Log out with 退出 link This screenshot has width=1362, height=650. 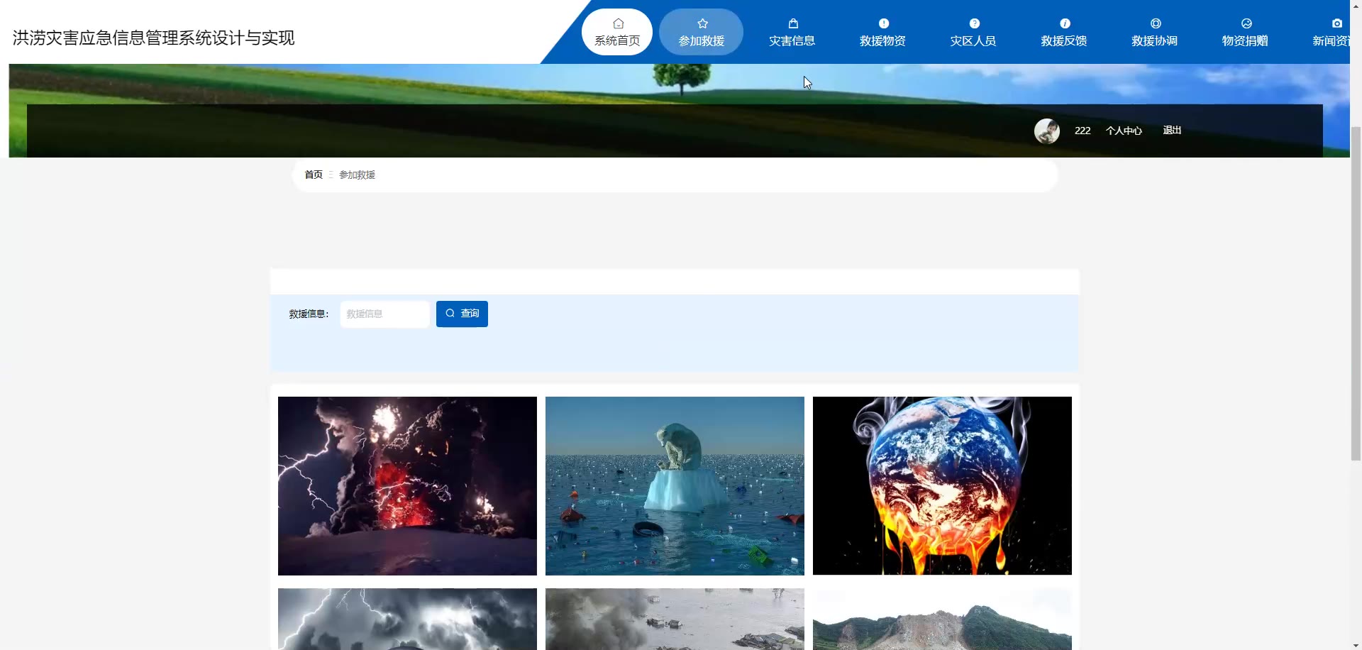1172,131
